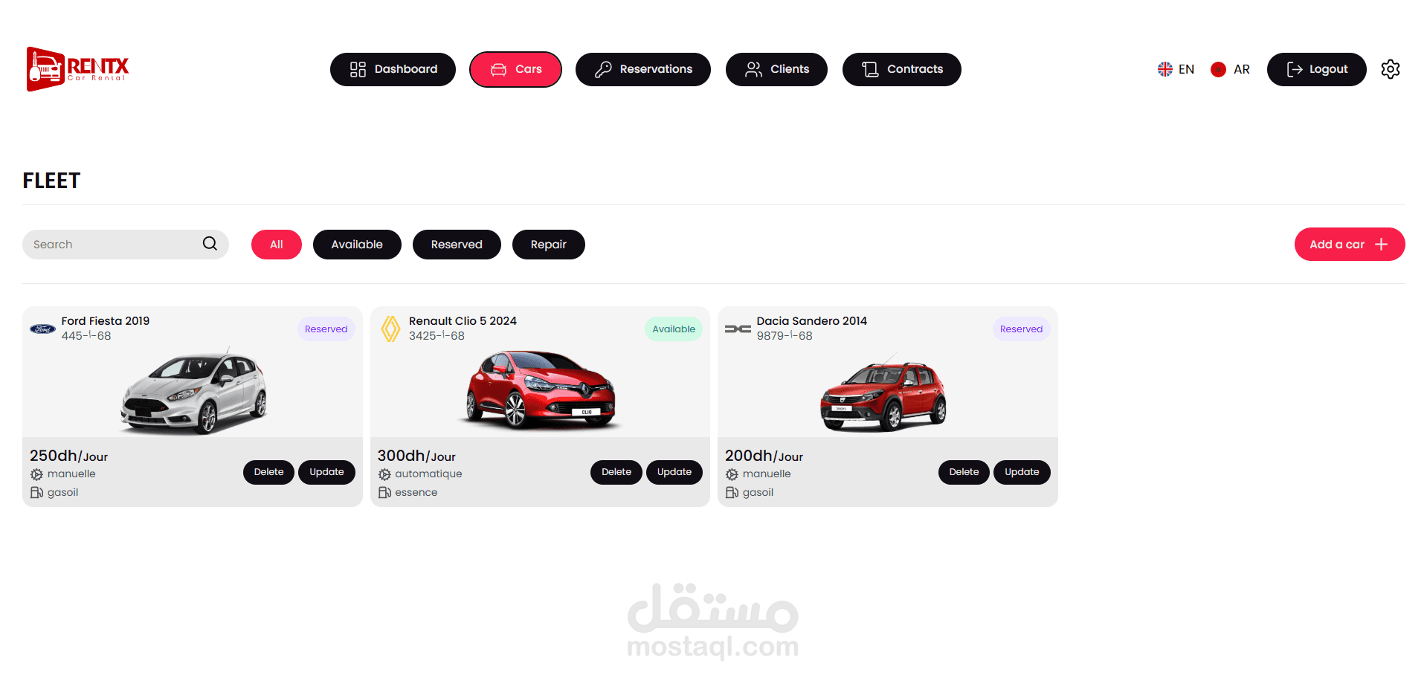
Task: Click the silver Ford Fiesta photo
Action: [x=193, y=391]
